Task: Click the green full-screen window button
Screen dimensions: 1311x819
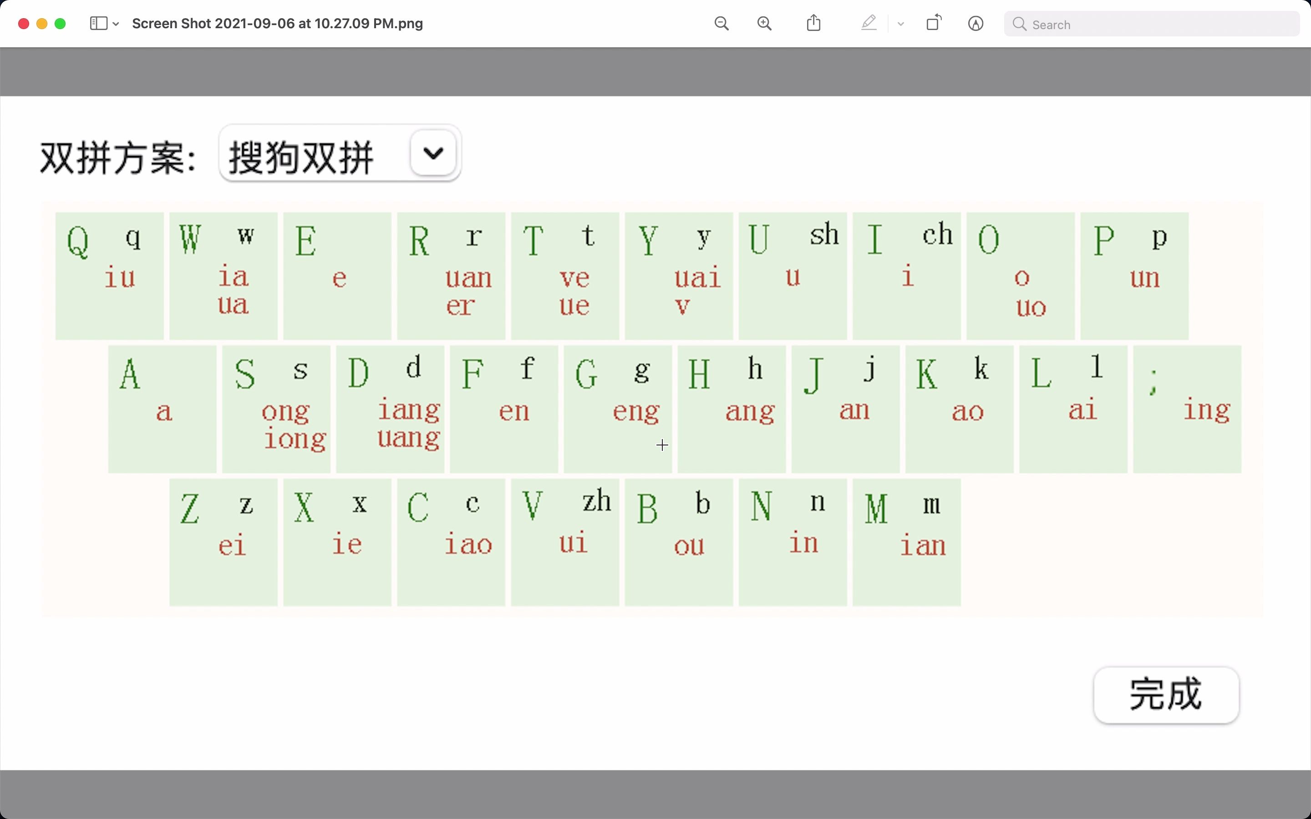Action: tap(60, 24)
